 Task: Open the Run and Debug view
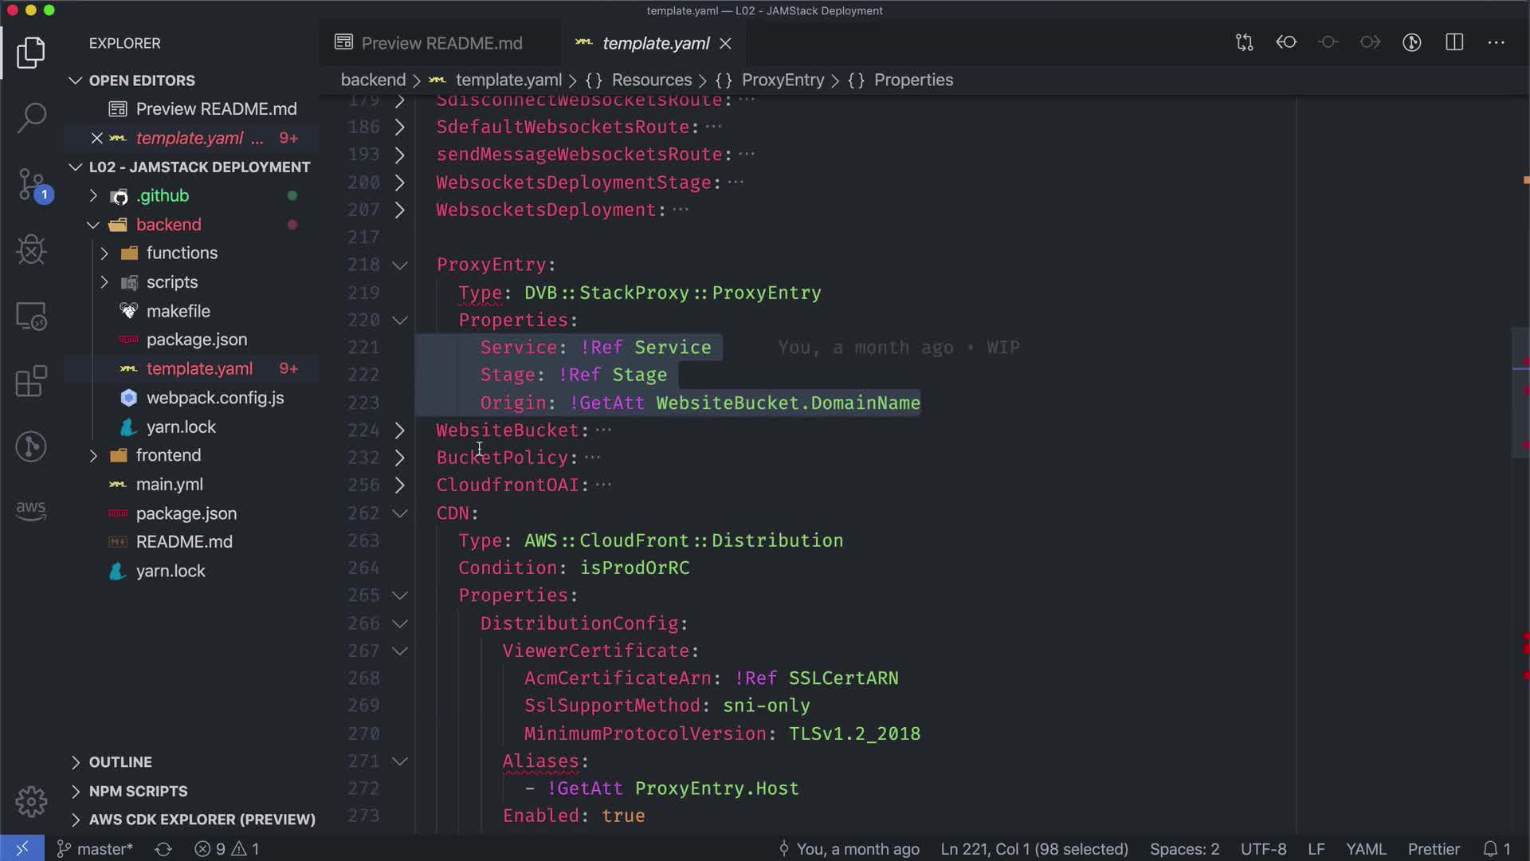tap(31, 250)
